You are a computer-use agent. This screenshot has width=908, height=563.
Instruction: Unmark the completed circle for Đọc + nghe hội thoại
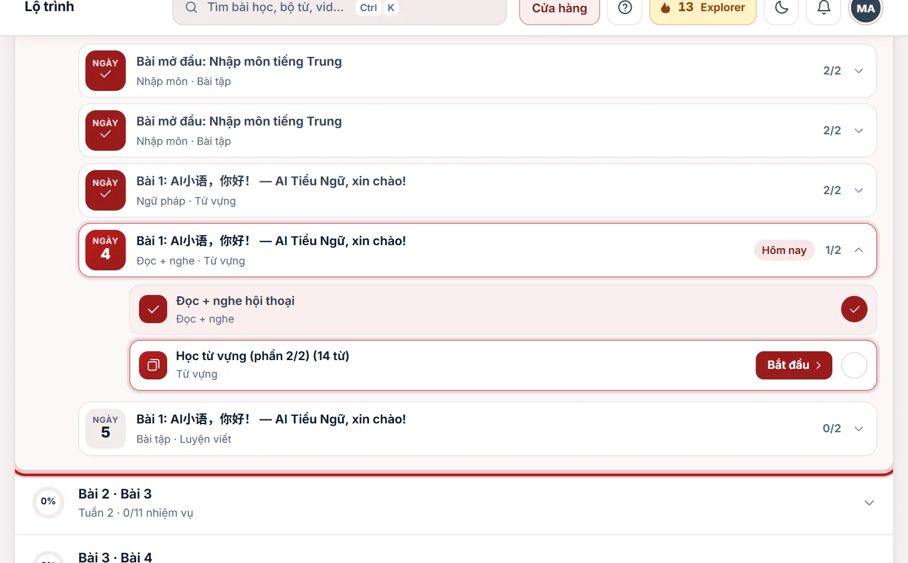coord(854,309)
